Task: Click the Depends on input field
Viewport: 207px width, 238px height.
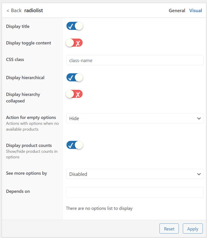Action: pyautogui.click(x=134, y=192)
